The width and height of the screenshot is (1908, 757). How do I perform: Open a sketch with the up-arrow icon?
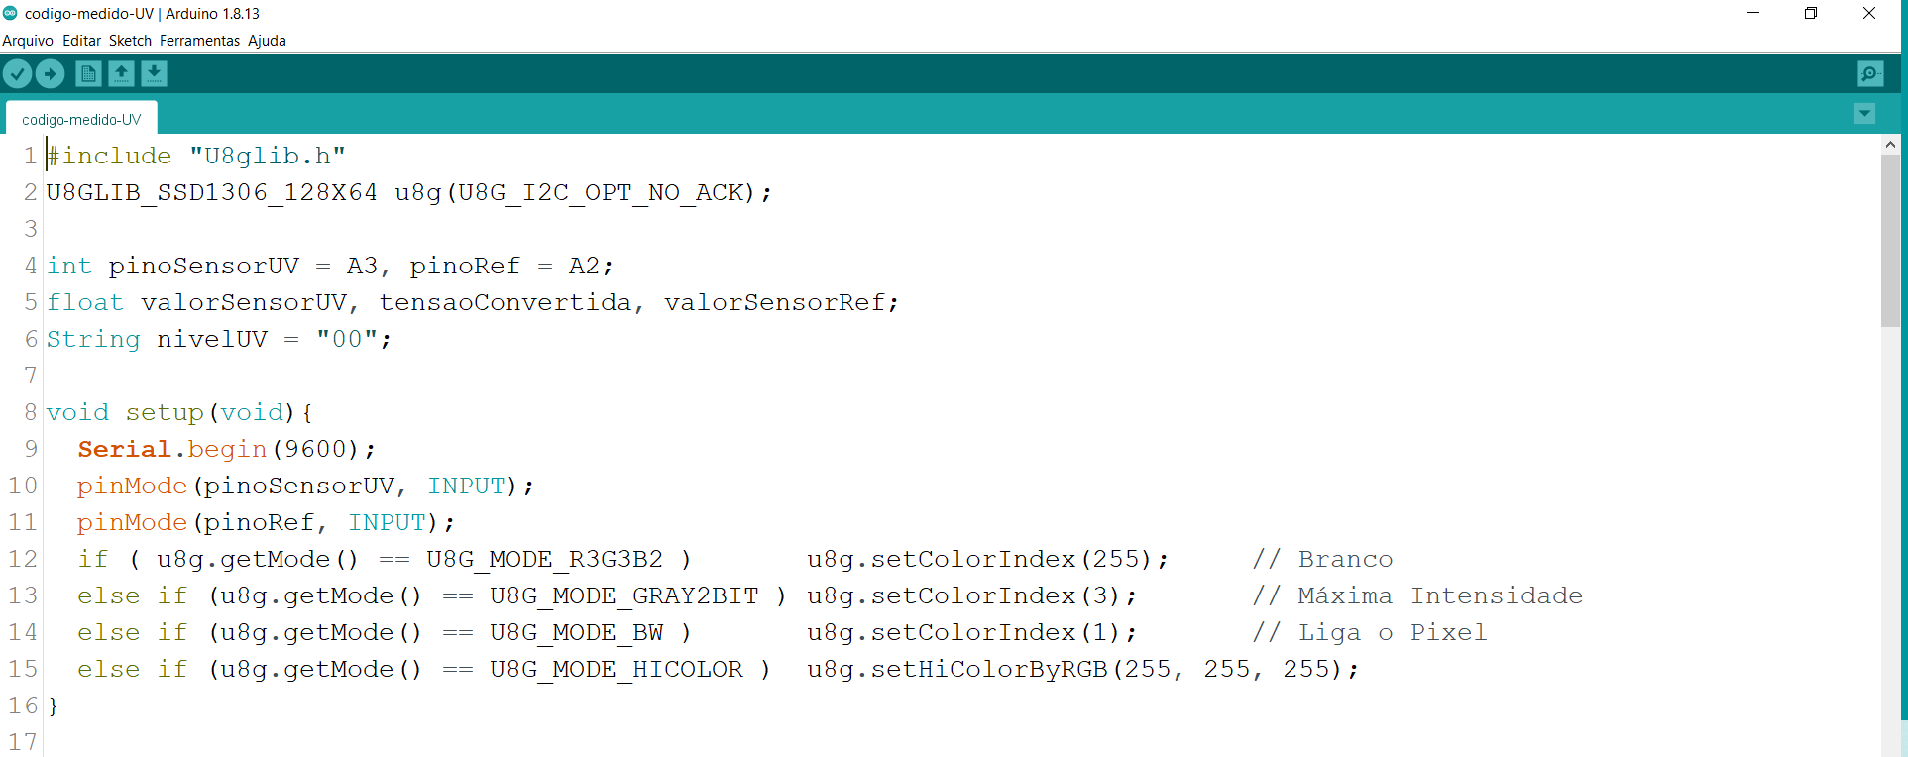[121, 74]
